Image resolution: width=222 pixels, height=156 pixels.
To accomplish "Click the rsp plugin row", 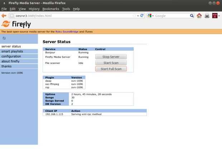I will (x=64, y=87).
